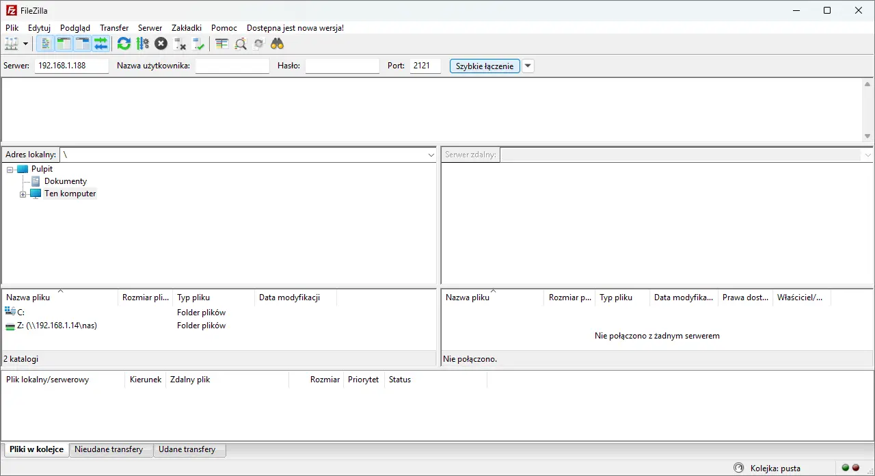Focus the Serwer address field
Viewport: 875px width, 476px height.
tap(72, 66)
